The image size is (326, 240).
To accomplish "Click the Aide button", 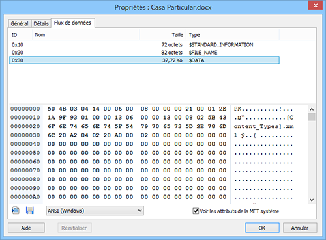I will (x=26, y=228).
